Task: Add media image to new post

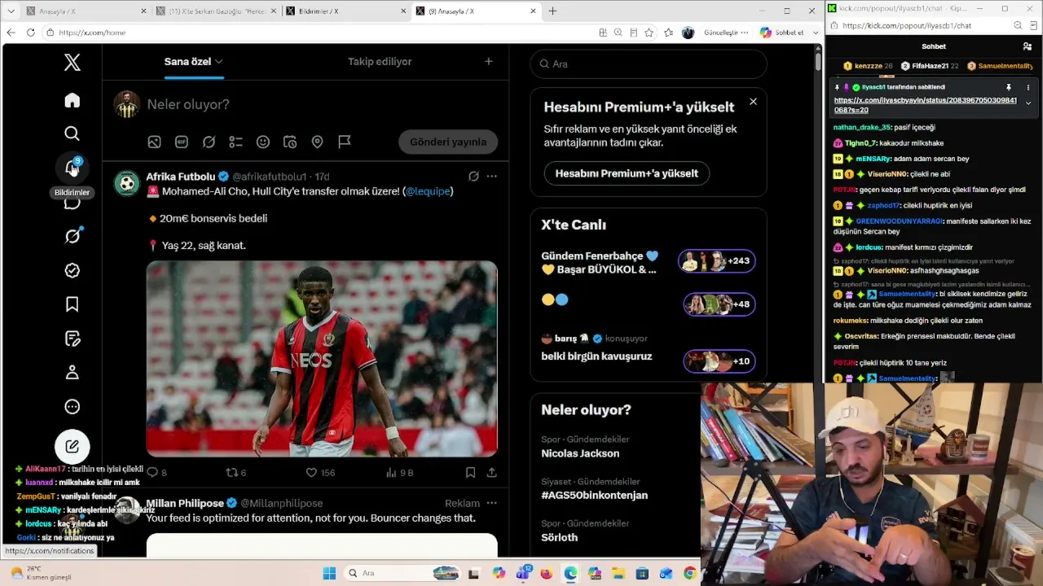Action: click(154, 142)
